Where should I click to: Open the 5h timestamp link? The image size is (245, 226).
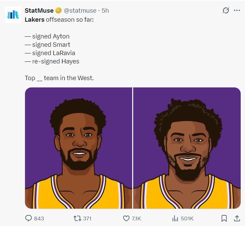click(x=105, y=11)
